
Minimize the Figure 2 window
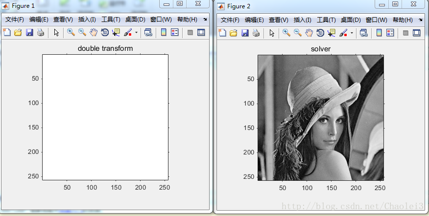(382, 4)
